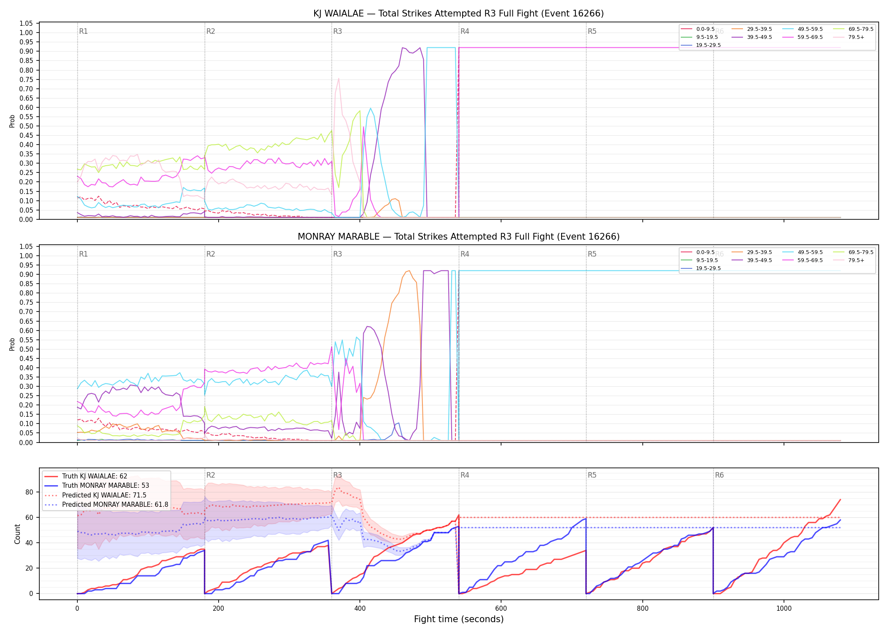Click 59.5-69.5 legend entry in KJ WAIALAE chart

coord(803,37)
